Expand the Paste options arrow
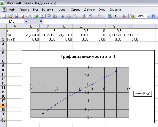The width and height of the screenshot is (158, 127). coord(79,16)
